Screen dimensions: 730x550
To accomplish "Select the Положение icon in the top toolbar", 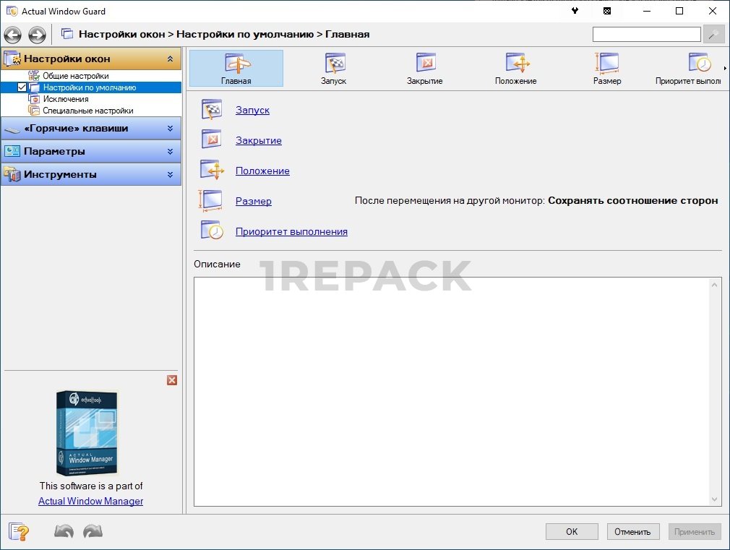I will 516,69.
